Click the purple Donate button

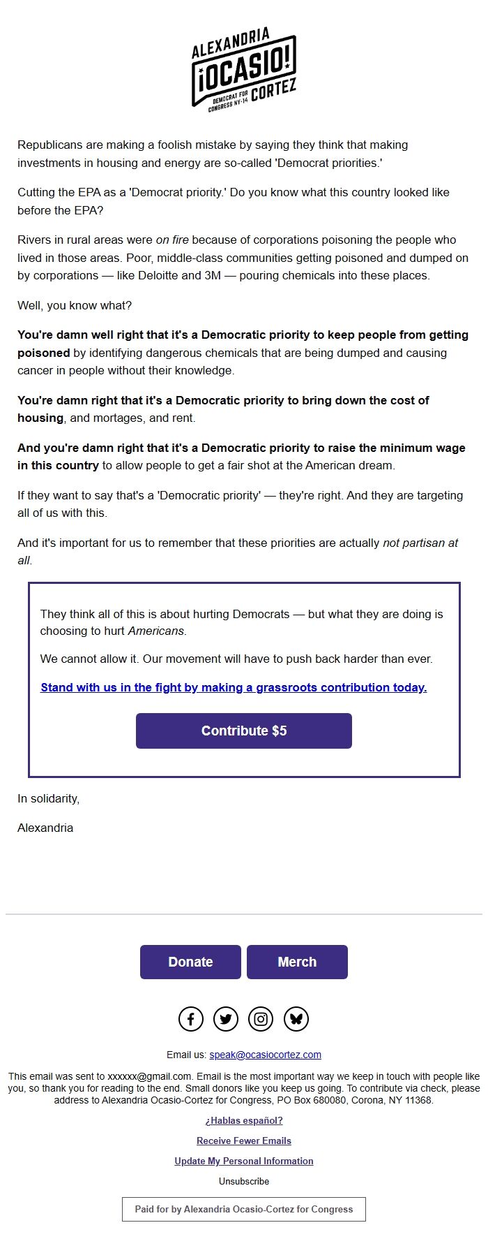click(x=190, y=962)
